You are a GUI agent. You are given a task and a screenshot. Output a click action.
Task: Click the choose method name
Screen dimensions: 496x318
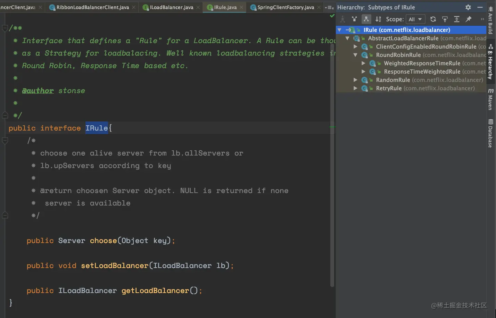tap(103, 241)
